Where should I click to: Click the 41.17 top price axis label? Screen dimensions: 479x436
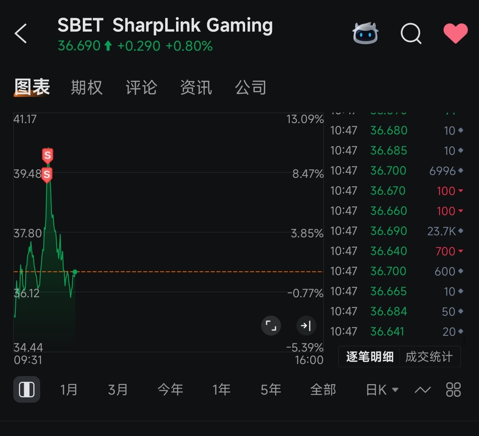pyautogui.click(x=25, y=119)
